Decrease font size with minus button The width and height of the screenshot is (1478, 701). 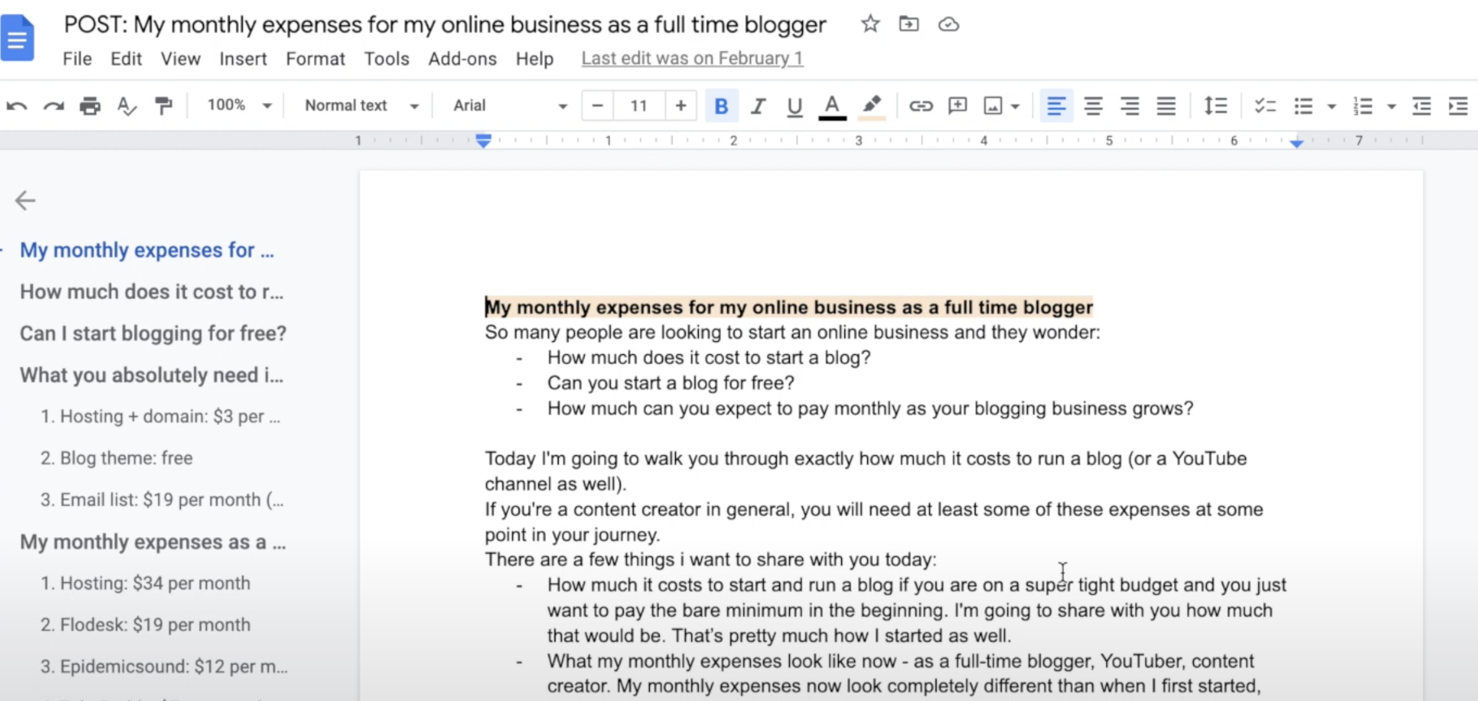[598, 106]
